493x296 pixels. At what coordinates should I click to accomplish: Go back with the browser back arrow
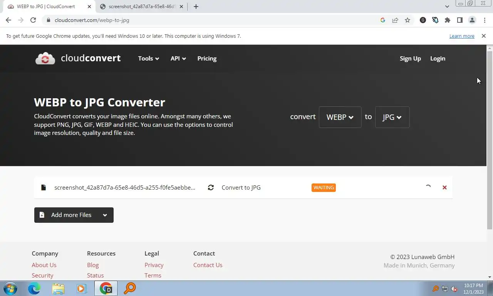pos(8,20)
